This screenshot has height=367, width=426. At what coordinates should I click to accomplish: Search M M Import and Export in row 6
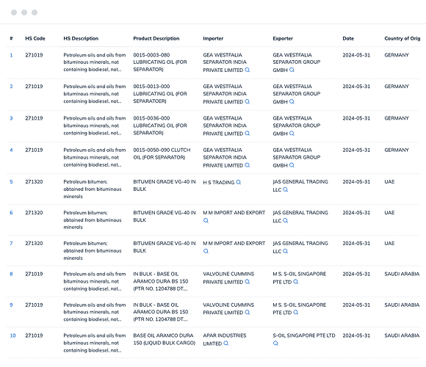(x=206, y=220)
